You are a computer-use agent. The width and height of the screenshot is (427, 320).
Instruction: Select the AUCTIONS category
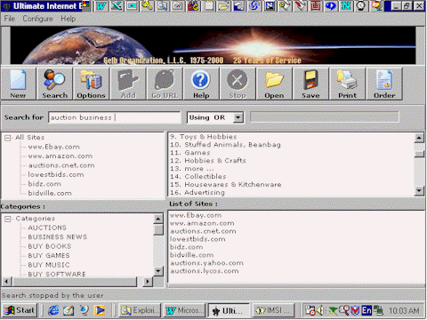pyautogui.click(x=47, y=228)
